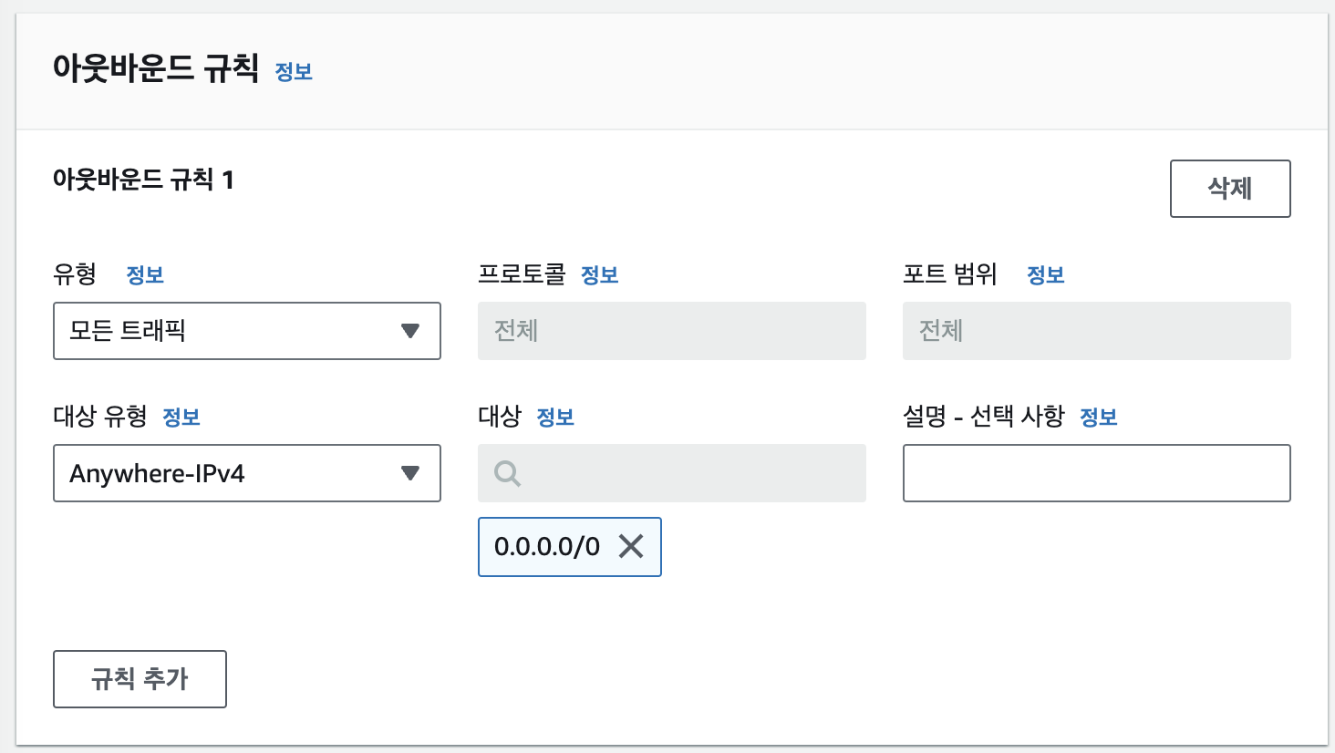Image resolution: width=1335 pixels, height=753 pixels.
Task: Open 정보 link beside 프로토콜 label
Action: pos(600,275)
